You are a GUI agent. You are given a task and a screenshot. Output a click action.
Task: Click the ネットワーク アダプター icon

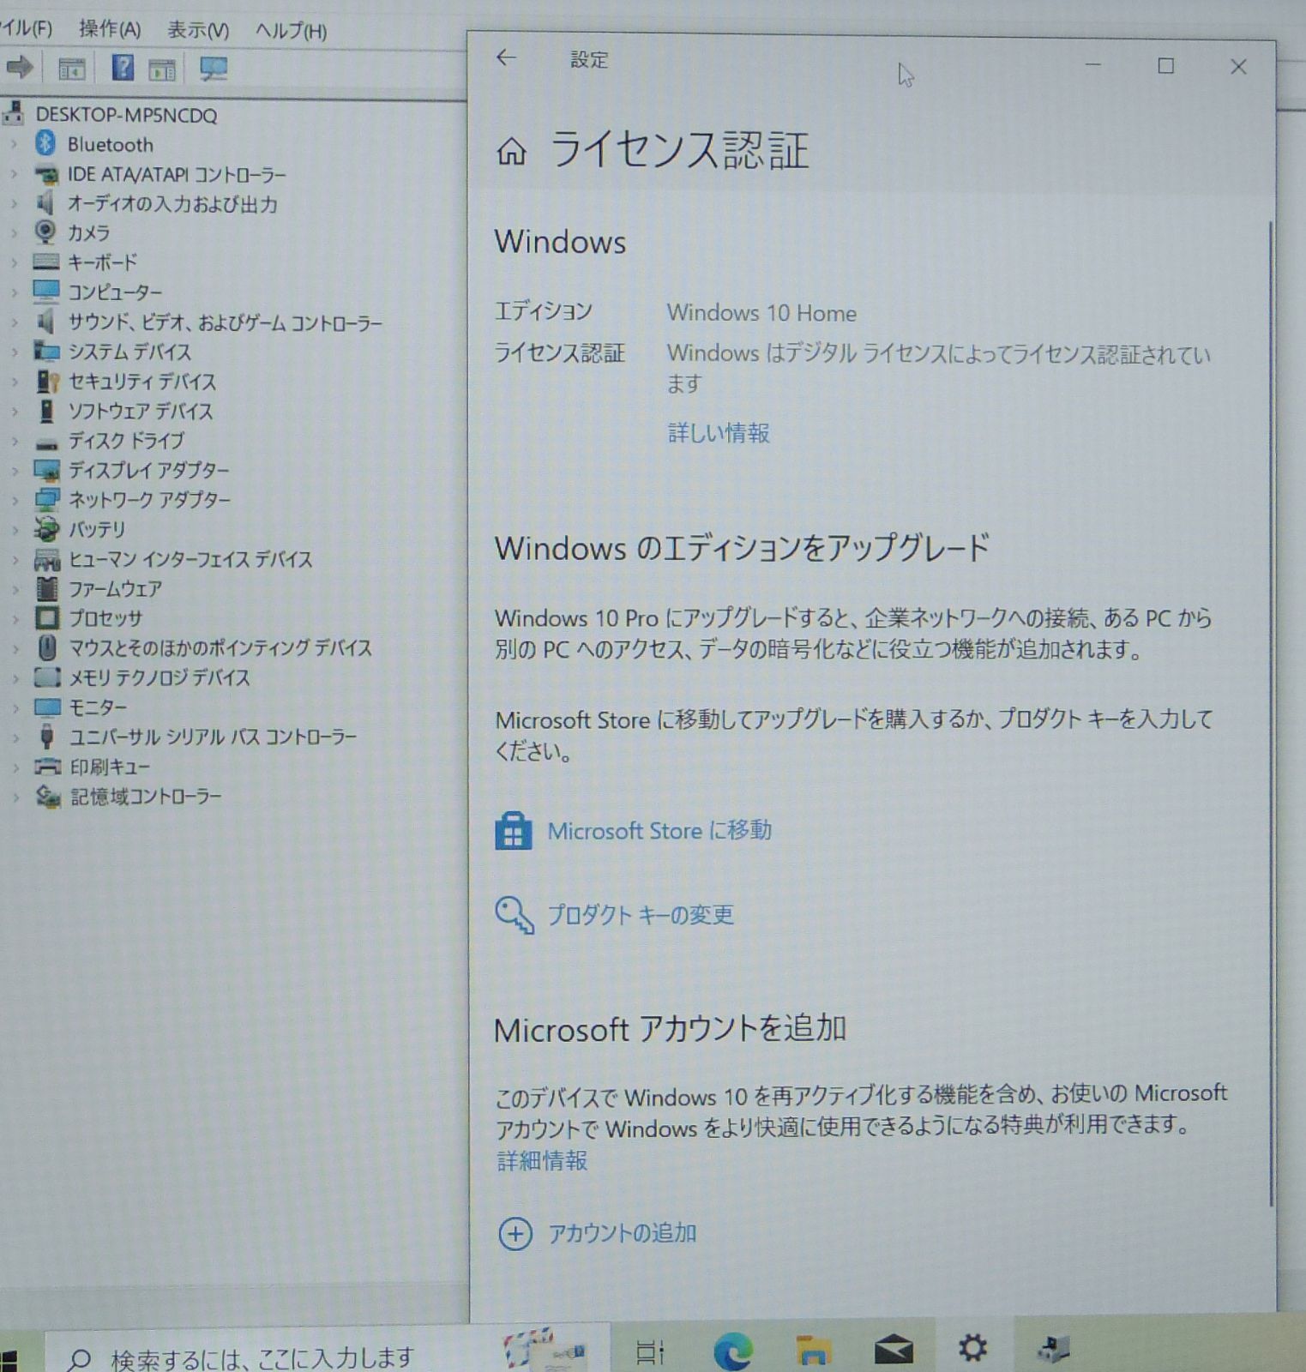click(46, 499)
